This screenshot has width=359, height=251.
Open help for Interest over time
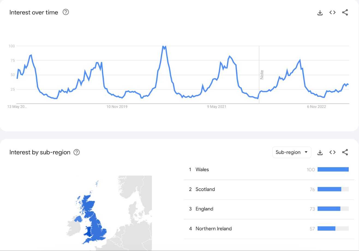click(x=66, y=12)
